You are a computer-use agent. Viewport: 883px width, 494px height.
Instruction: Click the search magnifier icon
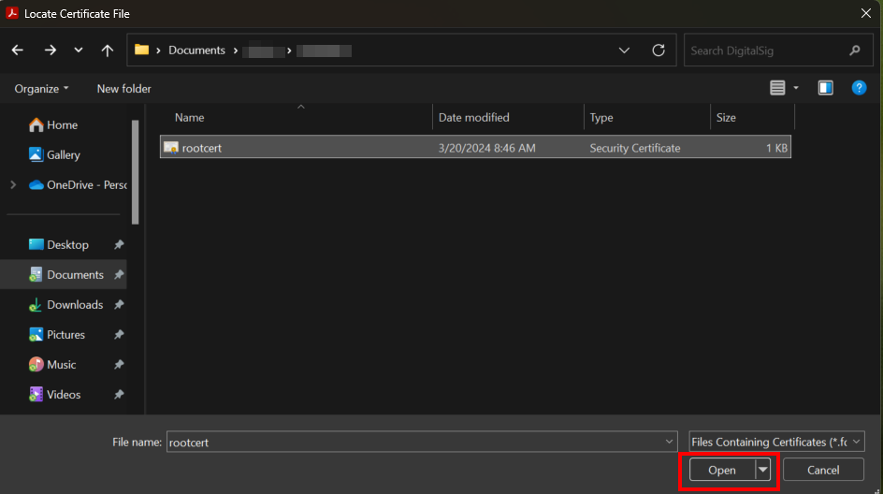854,51
